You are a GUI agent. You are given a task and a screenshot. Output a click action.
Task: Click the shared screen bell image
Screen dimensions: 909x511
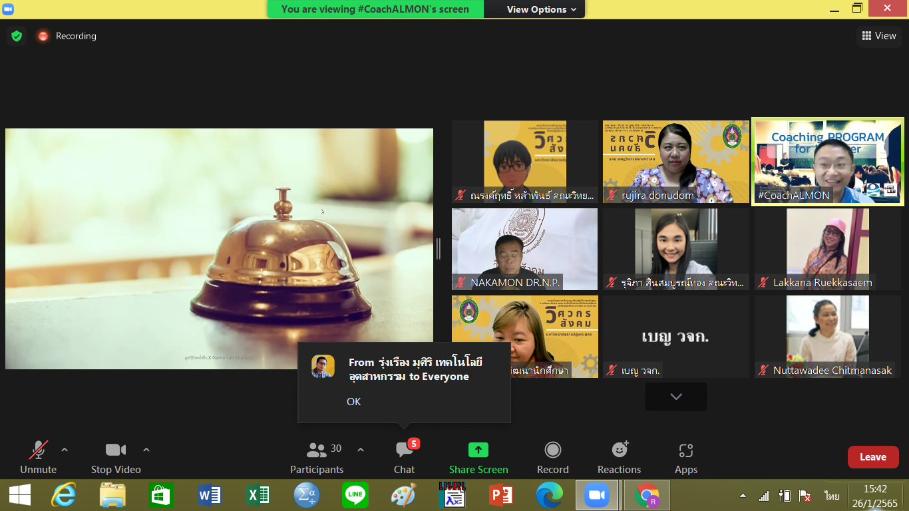219,249
